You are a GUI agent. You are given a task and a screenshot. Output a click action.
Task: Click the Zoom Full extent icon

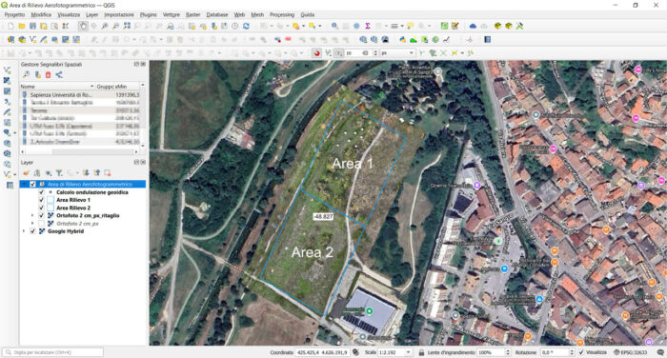pyautogui.click(x=127, y=26)
